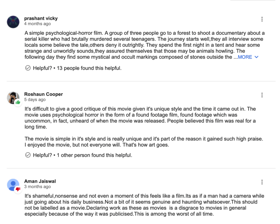The height and width of the screenshot is (224, 280).
Task: Open options menu for prashant vicky's review
Action: coord(262,19)
